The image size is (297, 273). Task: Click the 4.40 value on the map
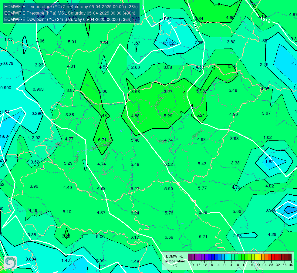coord(68,187)
